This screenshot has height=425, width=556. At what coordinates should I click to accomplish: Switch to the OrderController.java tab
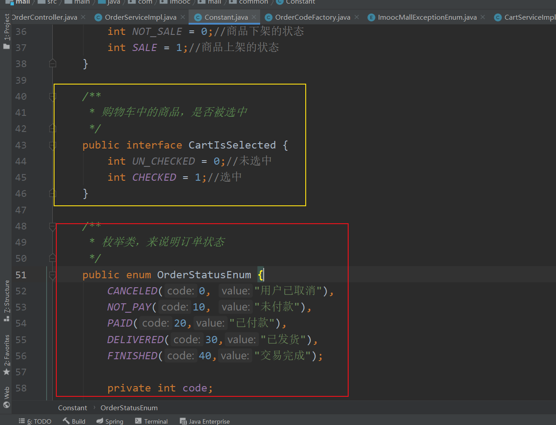(44, 17)
